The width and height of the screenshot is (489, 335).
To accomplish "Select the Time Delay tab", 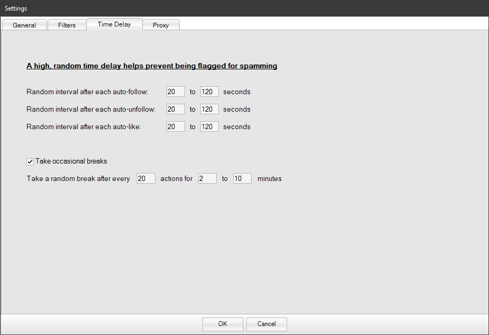I will 114,24.
